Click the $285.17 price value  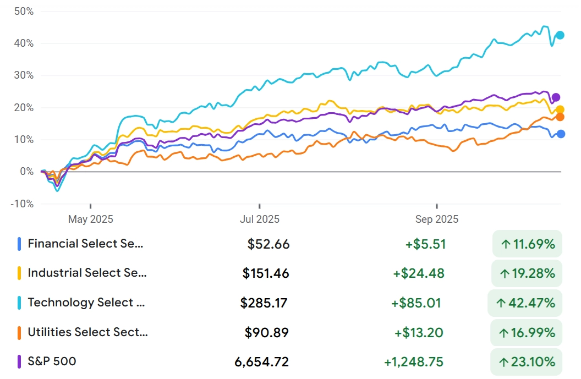(264, 303)
